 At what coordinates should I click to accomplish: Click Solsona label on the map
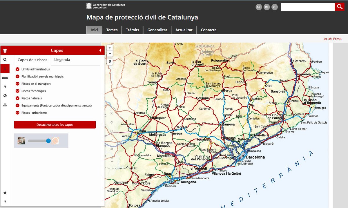[x=202, y=98]
